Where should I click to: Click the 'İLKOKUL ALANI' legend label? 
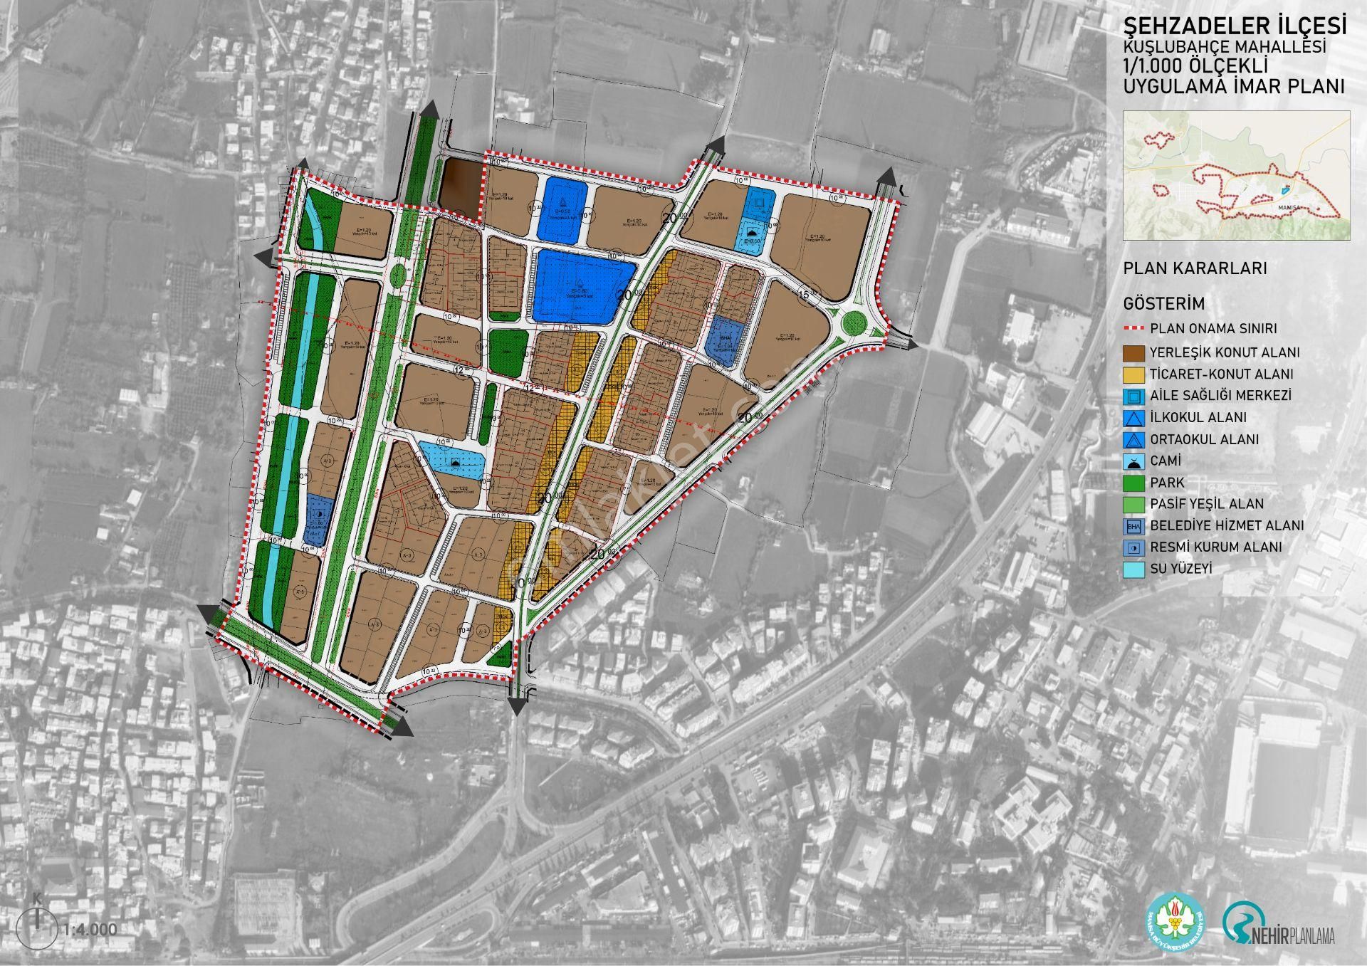(x=1198, y=418)
